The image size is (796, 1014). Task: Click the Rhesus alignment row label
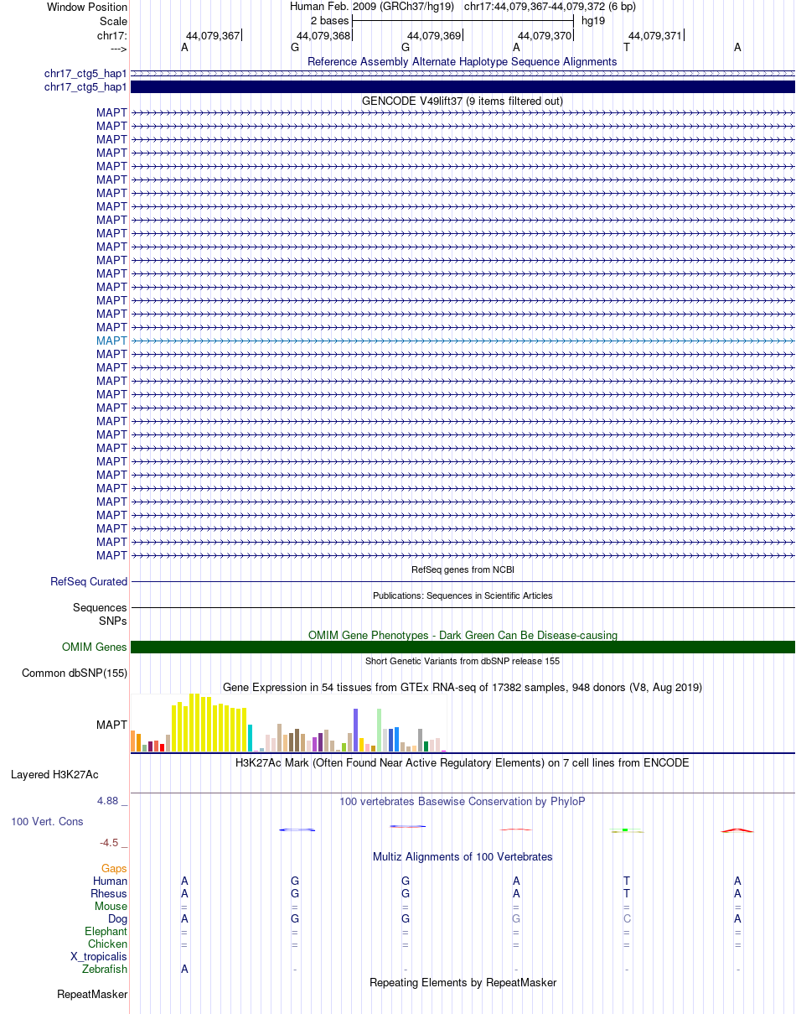pos(109,893)
